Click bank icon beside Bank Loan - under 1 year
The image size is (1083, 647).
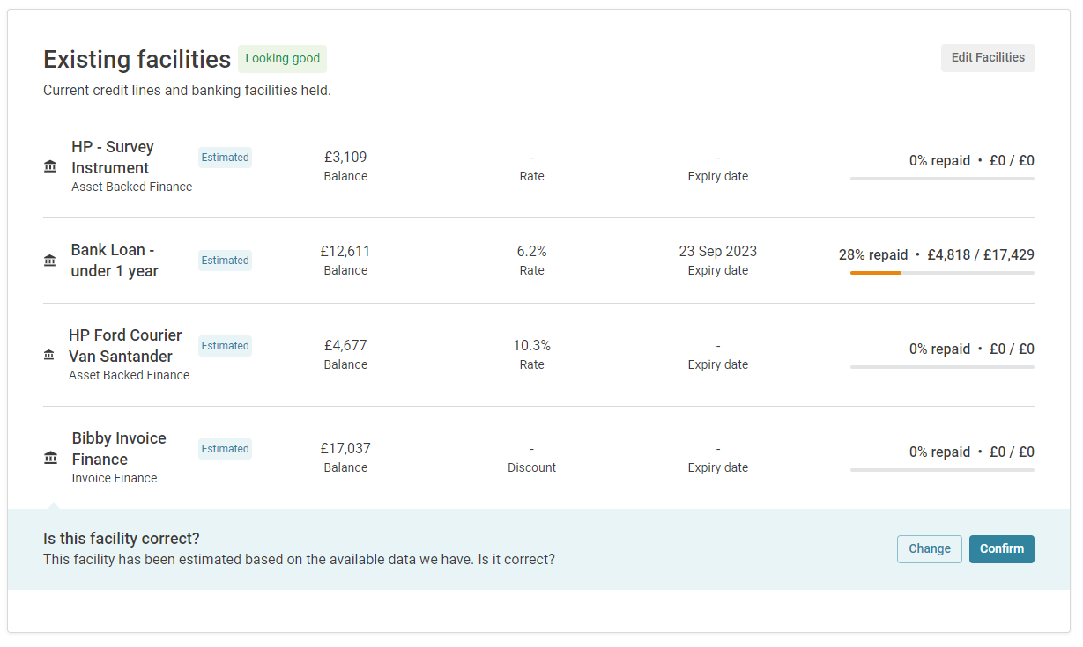point(50,261)
